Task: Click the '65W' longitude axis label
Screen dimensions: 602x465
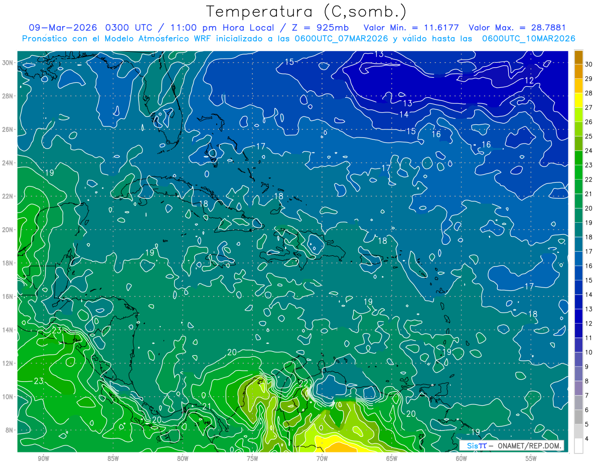Action: pyautogui.click(x=392, y=459)
